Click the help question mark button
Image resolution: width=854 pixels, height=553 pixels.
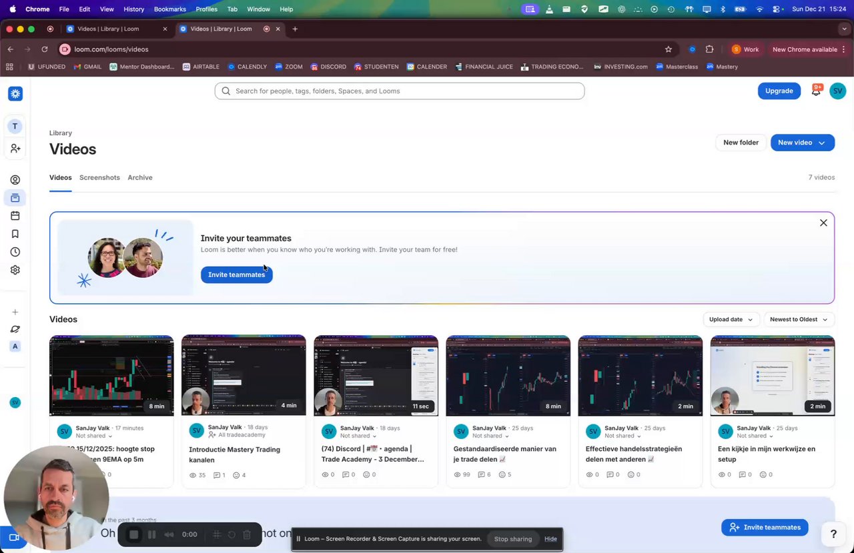pos(833,534)
